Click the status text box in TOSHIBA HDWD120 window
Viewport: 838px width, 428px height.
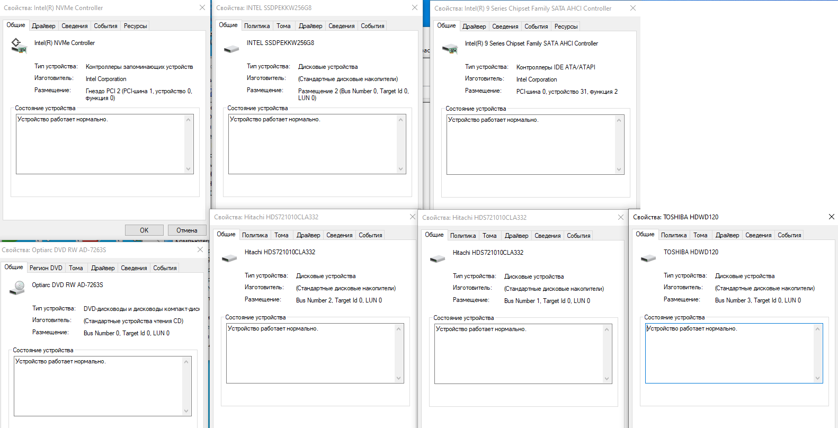[734, 353]
